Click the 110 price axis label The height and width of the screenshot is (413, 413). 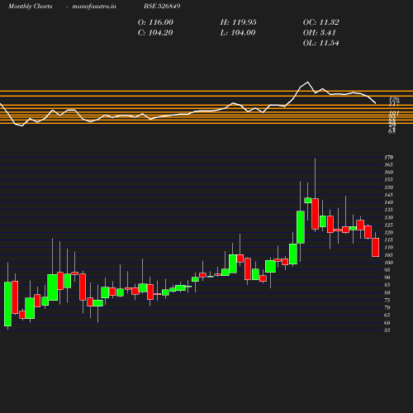point(388,247)
